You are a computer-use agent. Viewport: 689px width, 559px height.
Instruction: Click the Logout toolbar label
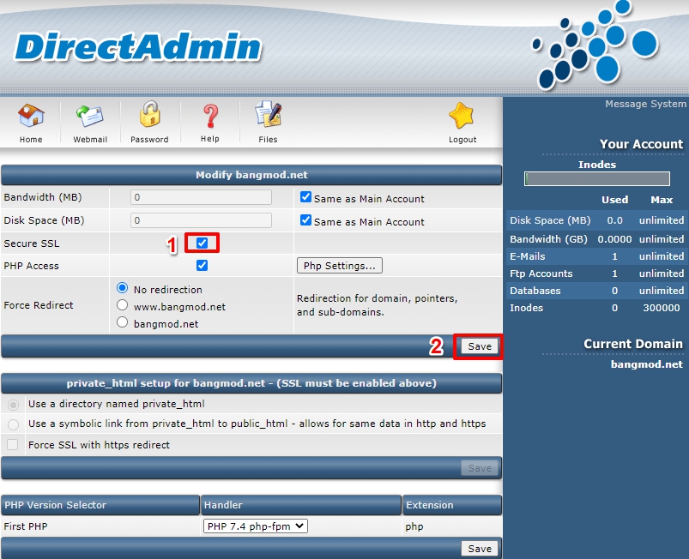click(x=462, y=140)
